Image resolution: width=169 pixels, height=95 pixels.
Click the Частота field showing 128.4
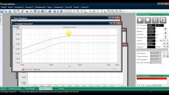pyautogui.click(x=151, y=41)
